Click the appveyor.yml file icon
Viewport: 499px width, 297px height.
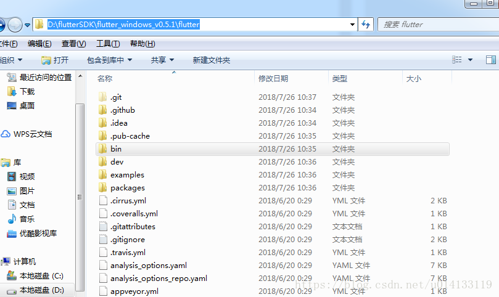(103, 291)
